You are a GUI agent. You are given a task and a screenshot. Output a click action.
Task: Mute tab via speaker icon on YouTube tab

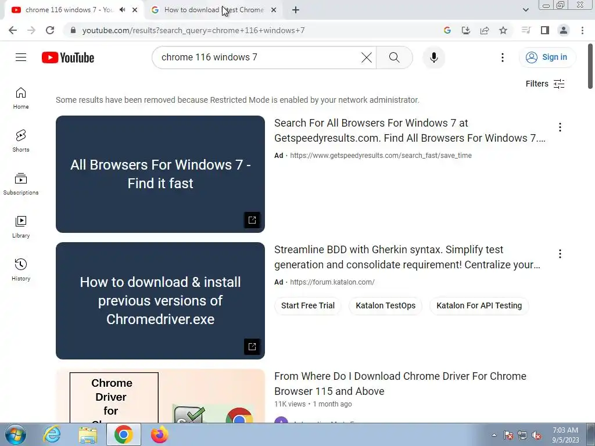tap(122, 10)
